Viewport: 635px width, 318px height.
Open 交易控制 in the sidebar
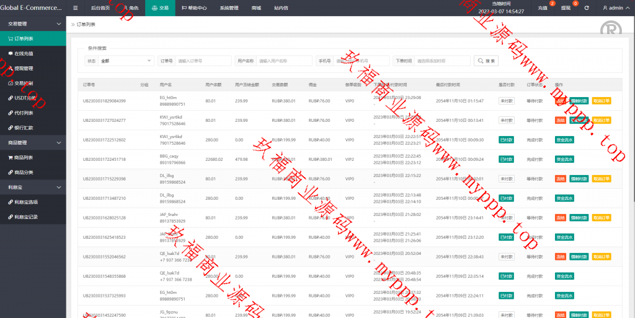pos(24,83)
